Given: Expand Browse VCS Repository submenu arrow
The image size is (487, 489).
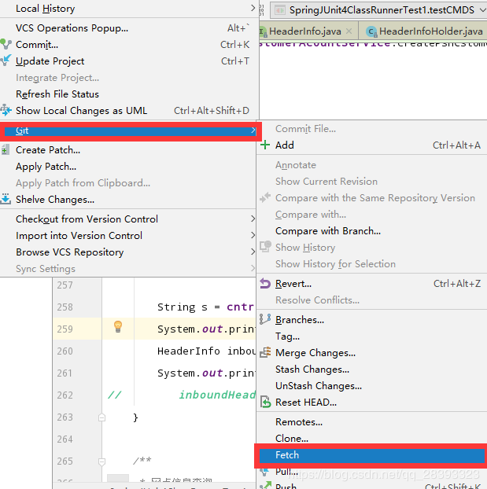Looking at the screenshot, I should tap(253, 252).
